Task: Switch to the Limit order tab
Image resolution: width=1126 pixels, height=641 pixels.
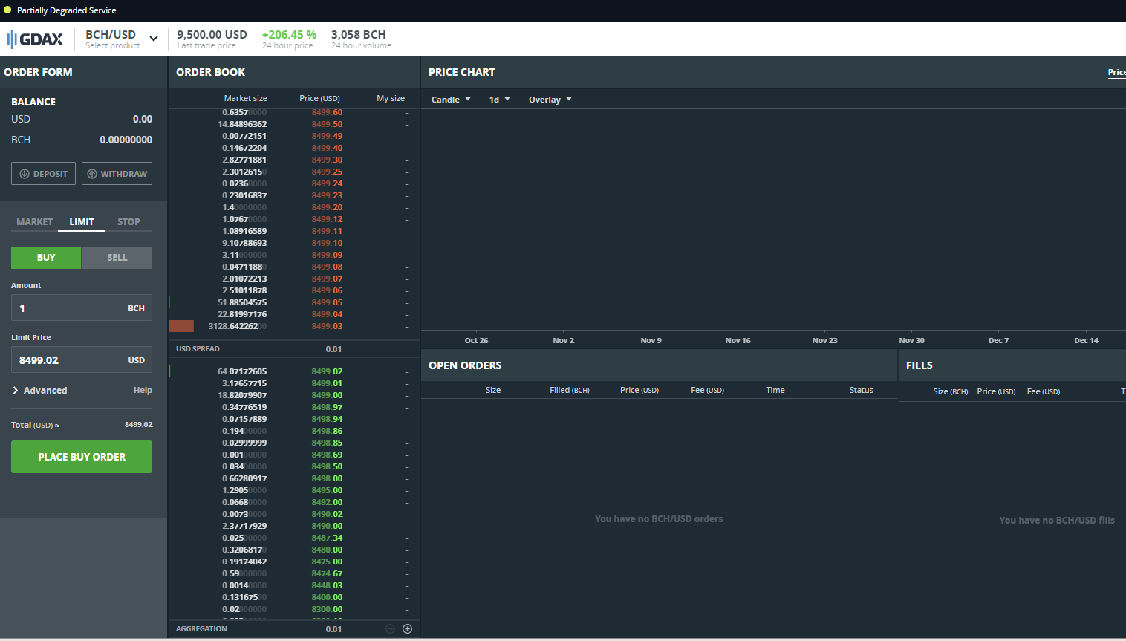Action: click(x=82, y=221)
